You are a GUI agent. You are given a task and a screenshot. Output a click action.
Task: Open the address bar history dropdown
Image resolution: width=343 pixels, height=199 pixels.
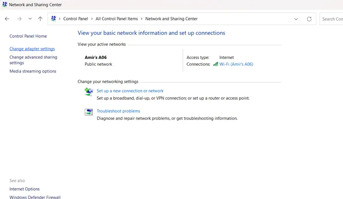[296, 19]
